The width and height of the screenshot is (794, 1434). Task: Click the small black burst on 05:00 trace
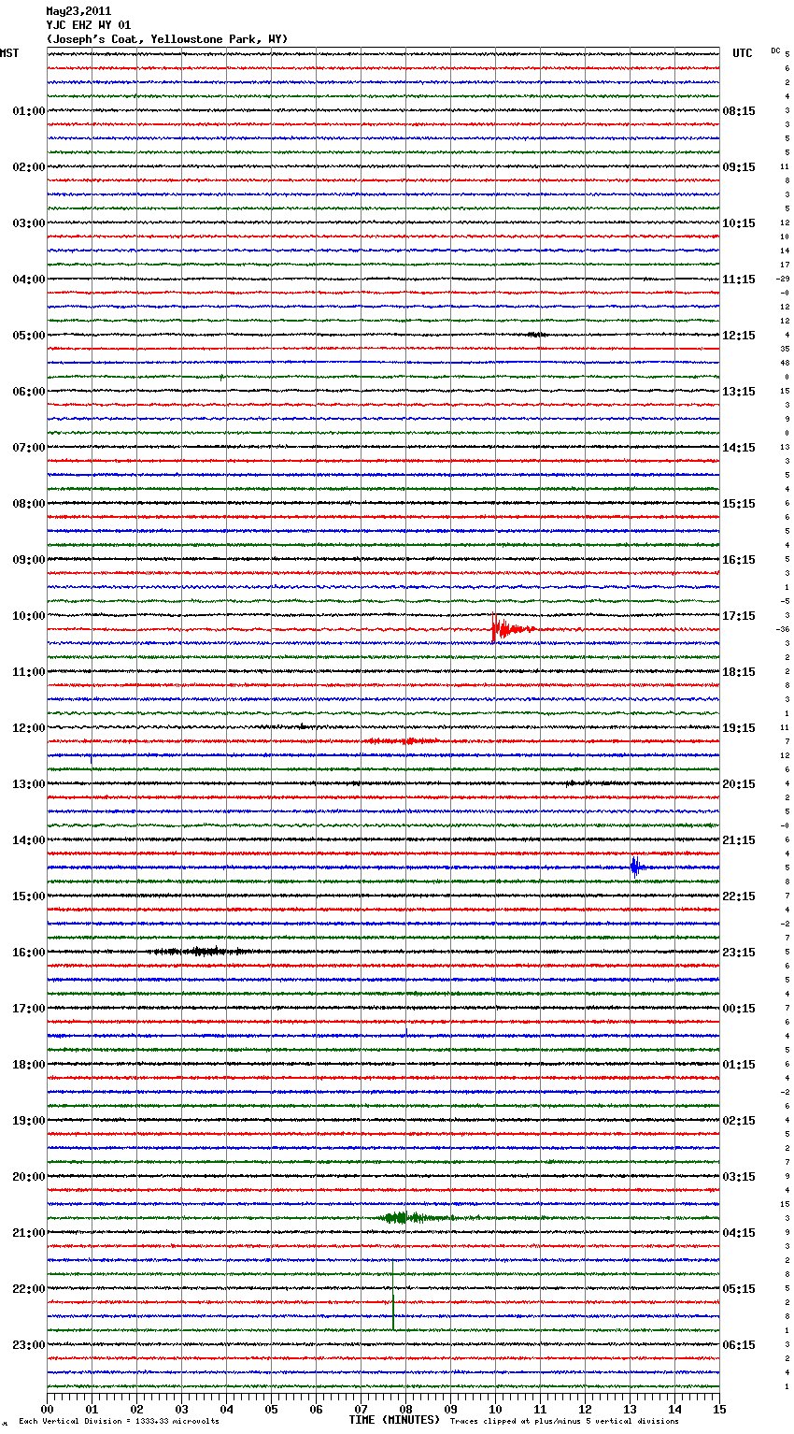point(536,335)
